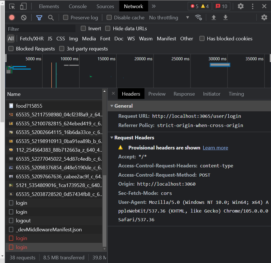Collapse the General section
This screenshot has width=271, height=263.
112,106
